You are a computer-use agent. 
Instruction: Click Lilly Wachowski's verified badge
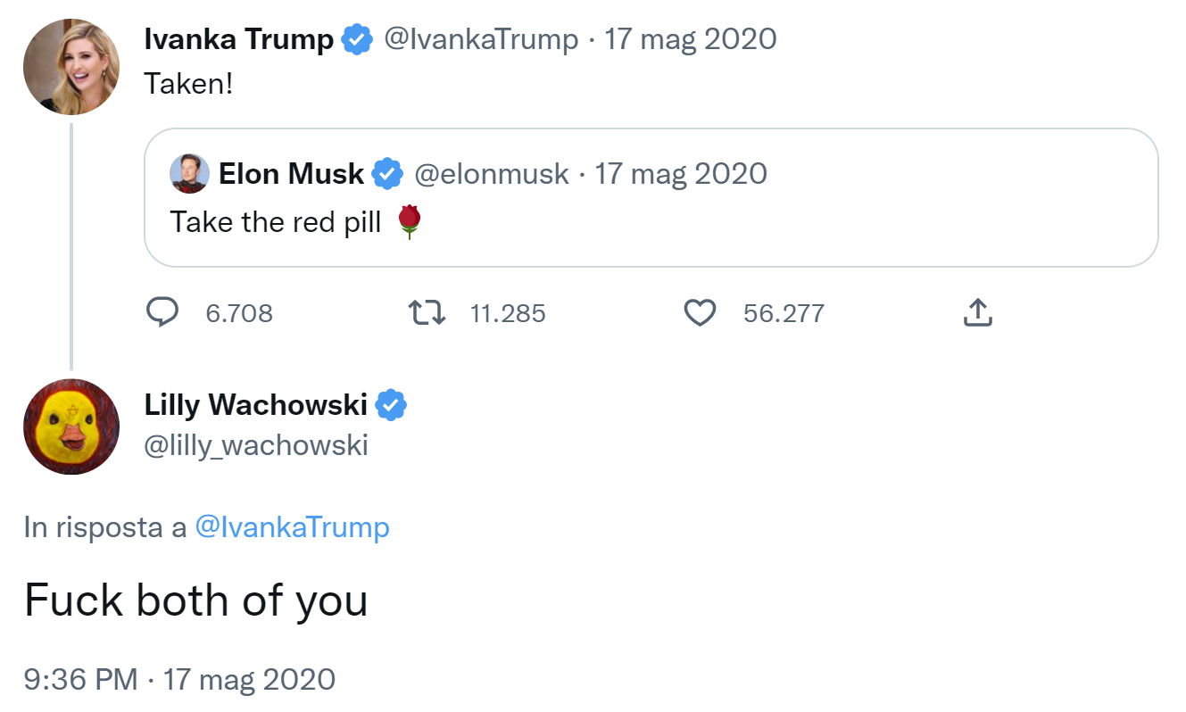[391, 405]
